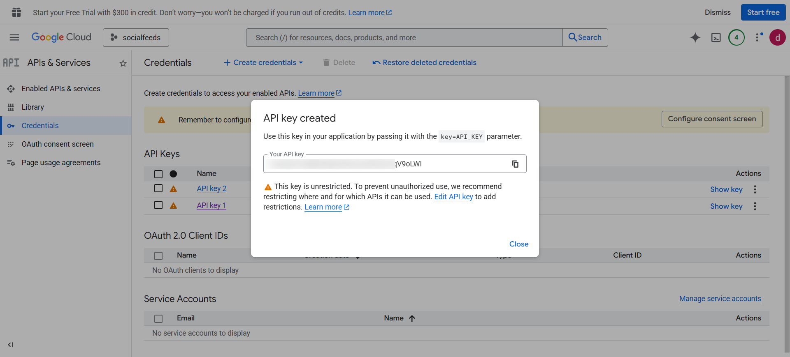This screenshot has width=790, height=357.
Task: Activate Cloud Shell terminal icon
Action: point(716,37)
